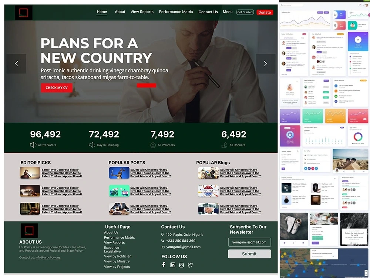Open the beach sunglasses photo in dashboard
370x278 pixels.
click(350, 159)
